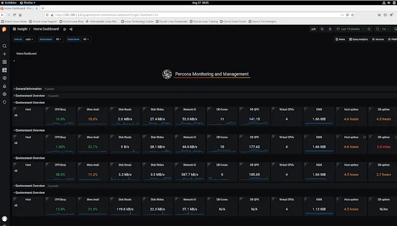The width and height of the screenshot is (397, 226).
Task: Click the 38.0% CPU Busy value
Action: pyautogui.click(x=60, y=174)
